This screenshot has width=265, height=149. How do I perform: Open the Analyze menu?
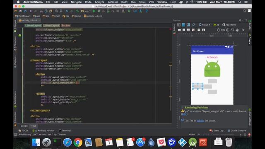(x=99, y=2)
